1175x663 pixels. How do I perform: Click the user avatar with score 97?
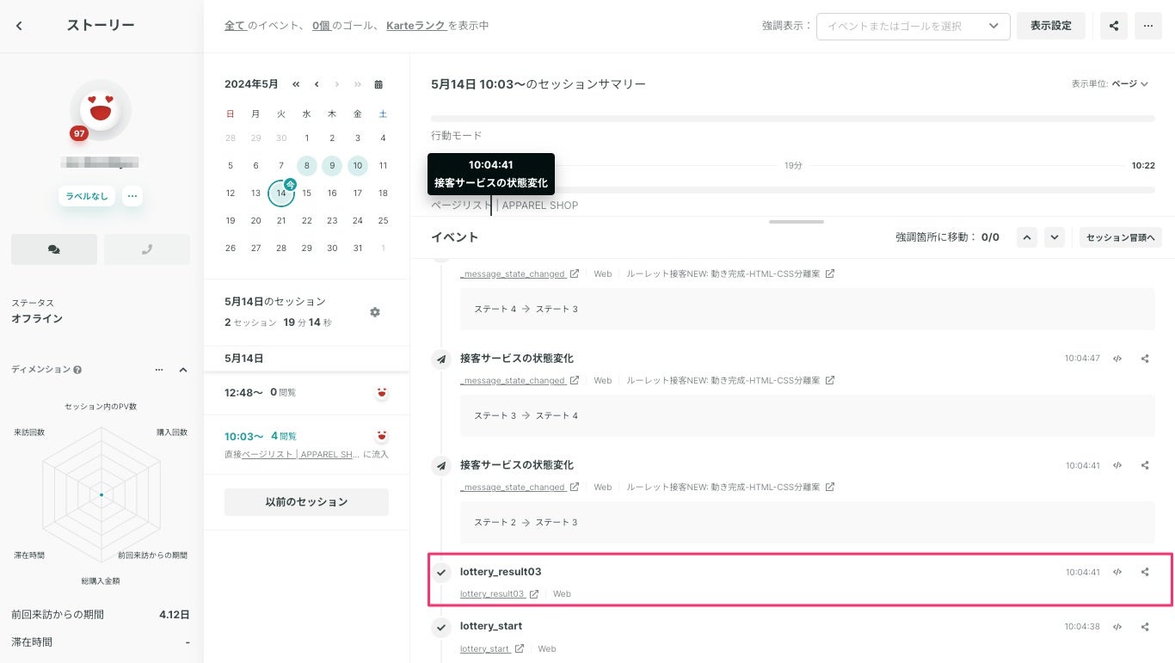[100, 110]
